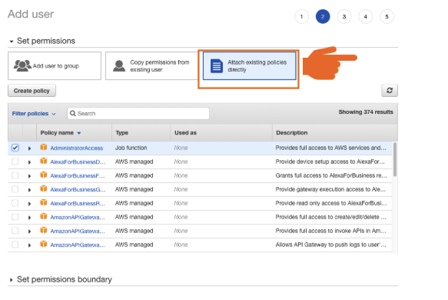Click into the policy Search field

138,113
